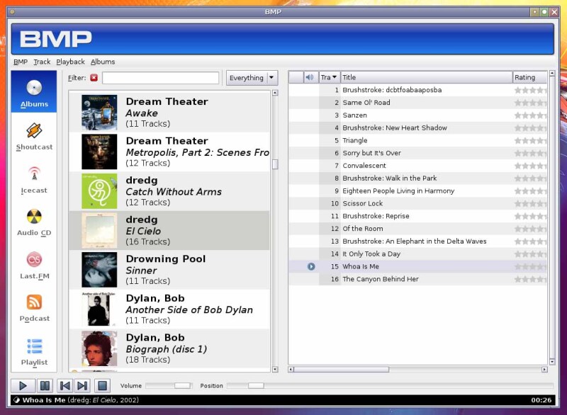The height and width of the screenshot is (415, 567).
Task: Click track list scroll-right arrow
Action: [x=544, y=370]
